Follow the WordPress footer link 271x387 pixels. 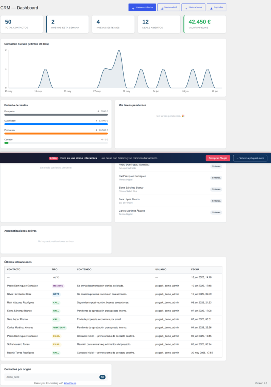(x=70, y=383)
